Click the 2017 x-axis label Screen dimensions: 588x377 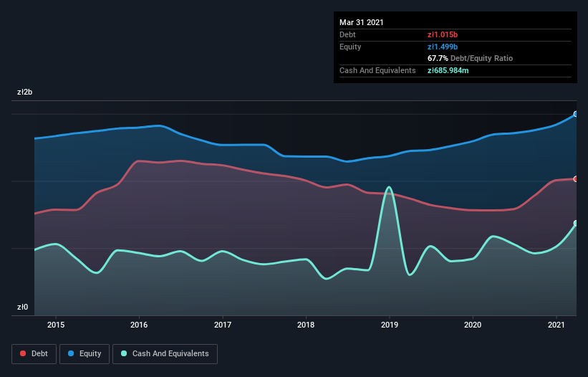[x=223, y=325]
